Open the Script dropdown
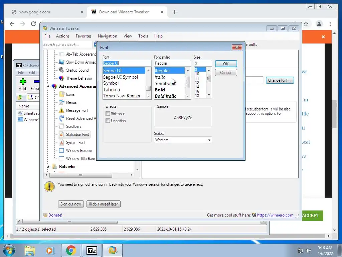342x257 pixels. (209, 140)
